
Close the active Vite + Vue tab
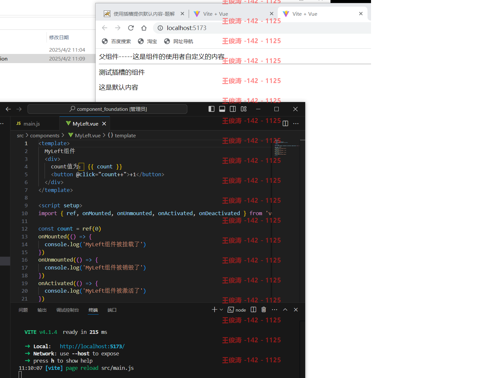coord(361,14)
